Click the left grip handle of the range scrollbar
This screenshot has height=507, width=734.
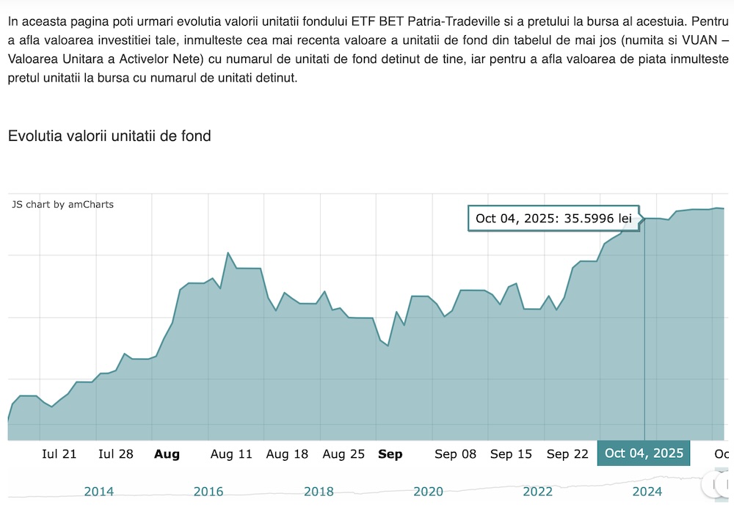709,484
